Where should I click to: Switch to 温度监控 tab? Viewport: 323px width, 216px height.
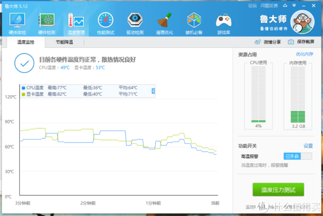click(x=26, y=42)
